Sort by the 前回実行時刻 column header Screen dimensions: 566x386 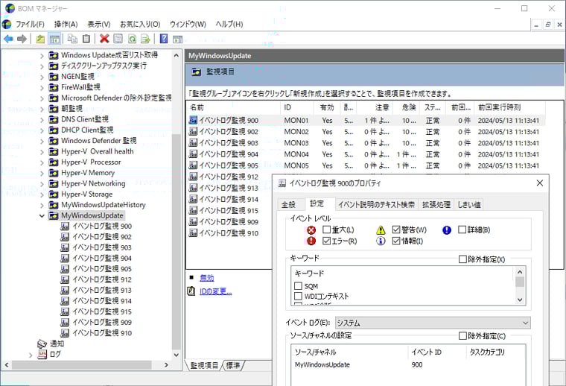(x=509, y=107)
